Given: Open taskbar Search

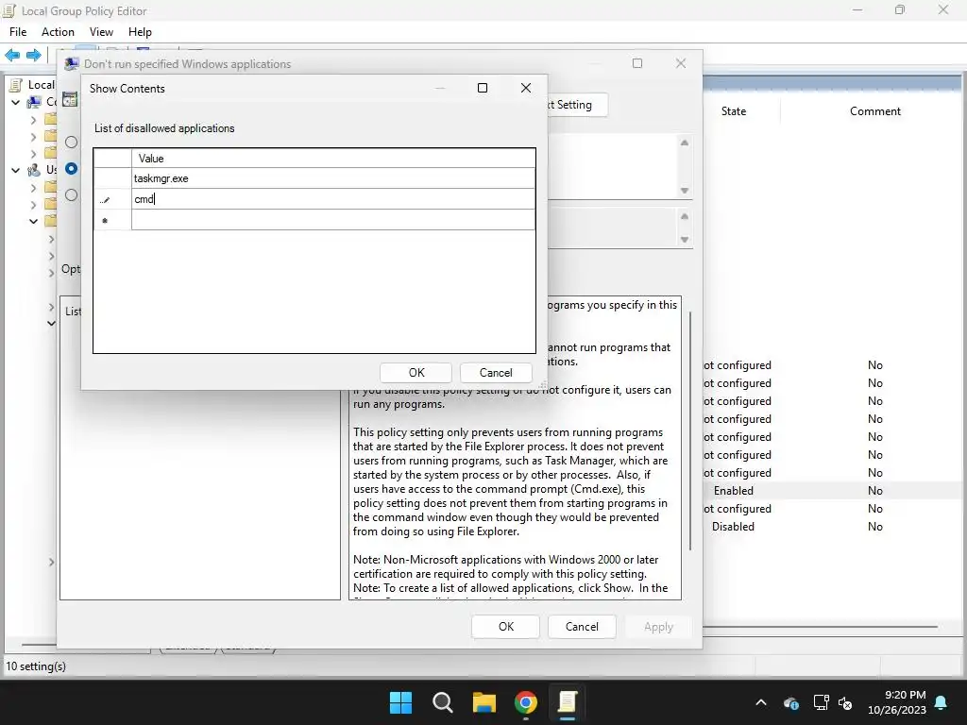Looking at the screenshot, I should [x=442, y=702].
